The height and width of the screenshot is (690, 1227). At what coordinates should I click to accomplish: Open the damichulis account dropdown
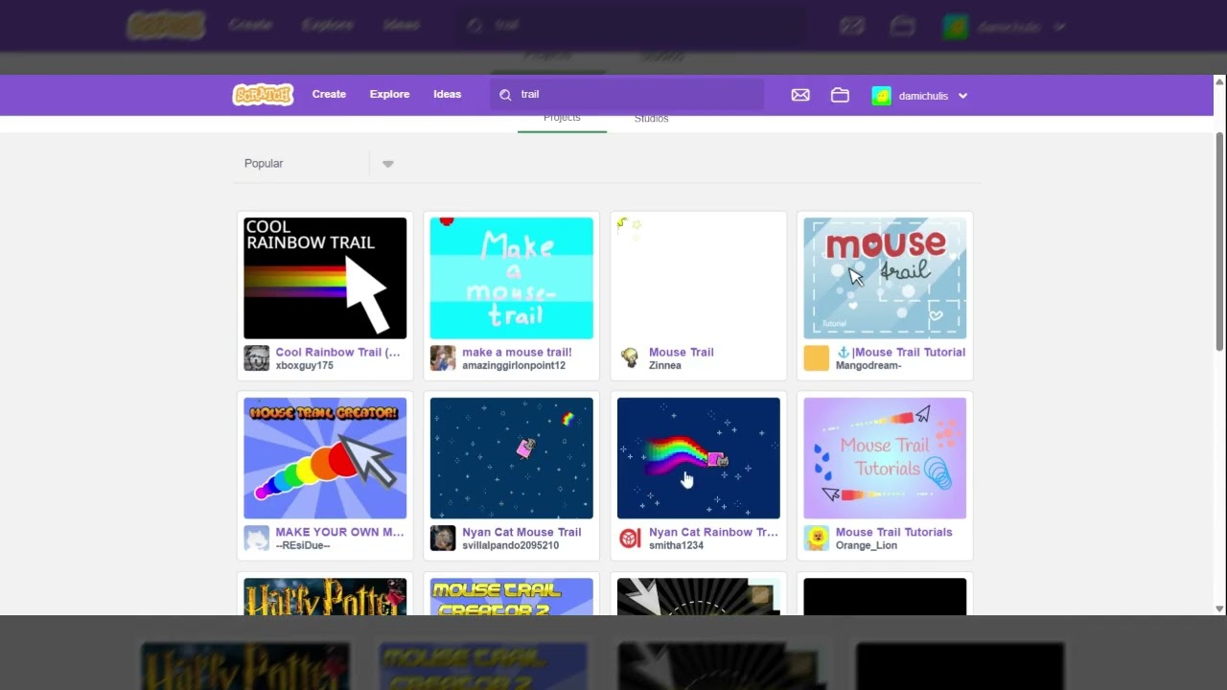(920, 96)
